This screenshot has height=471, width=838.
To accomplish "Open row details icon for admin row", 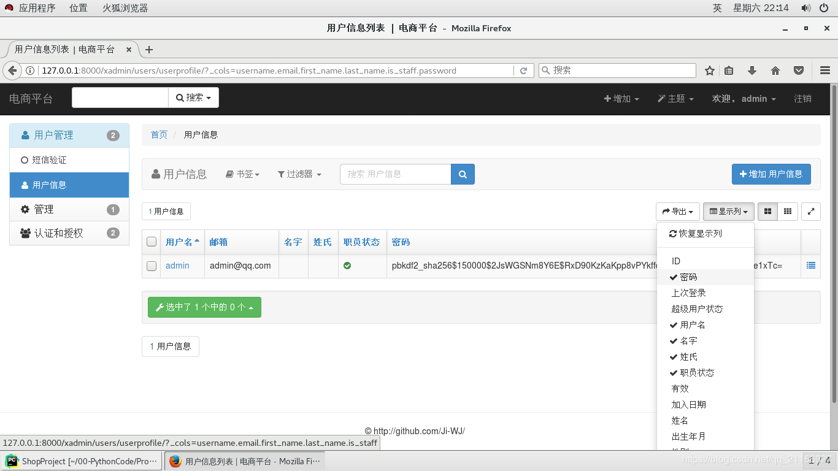I will point(811,266).
